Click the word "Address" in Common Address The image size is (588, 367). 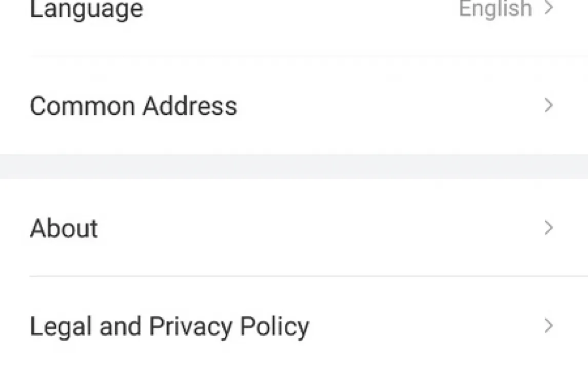pyautogui.click(x=190, y=106)
